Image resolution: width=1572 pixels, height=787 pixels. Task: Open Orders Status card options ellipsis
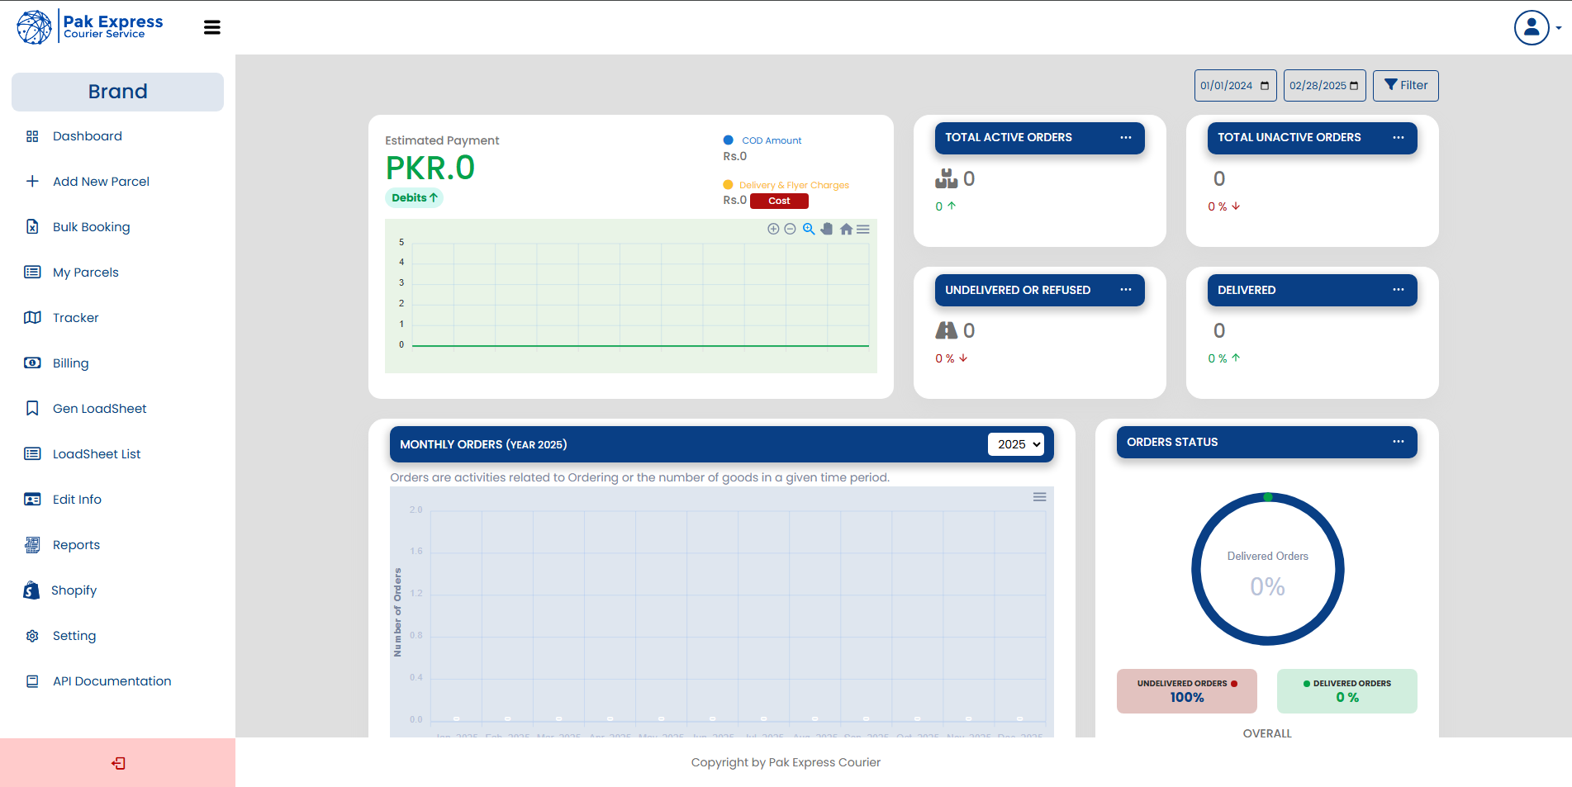[1398, 442]
